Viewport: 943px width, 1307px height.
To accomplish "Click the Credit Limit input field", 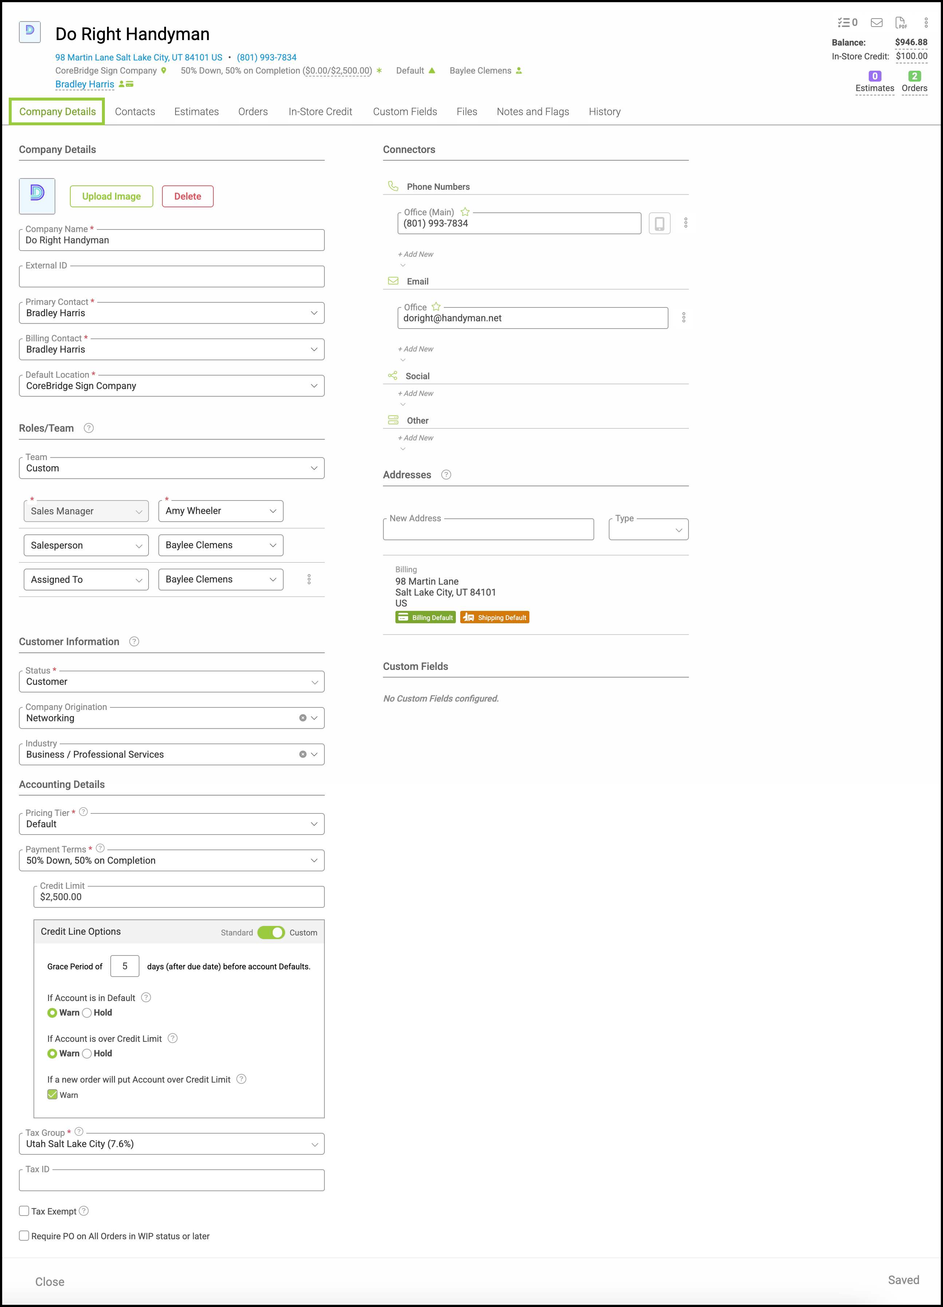I will 178,897.
